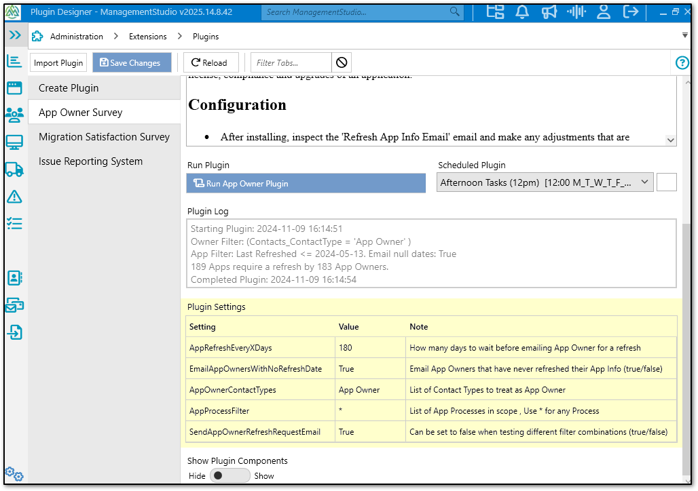Select the Issue Reporting System tab

coord(104,161)
